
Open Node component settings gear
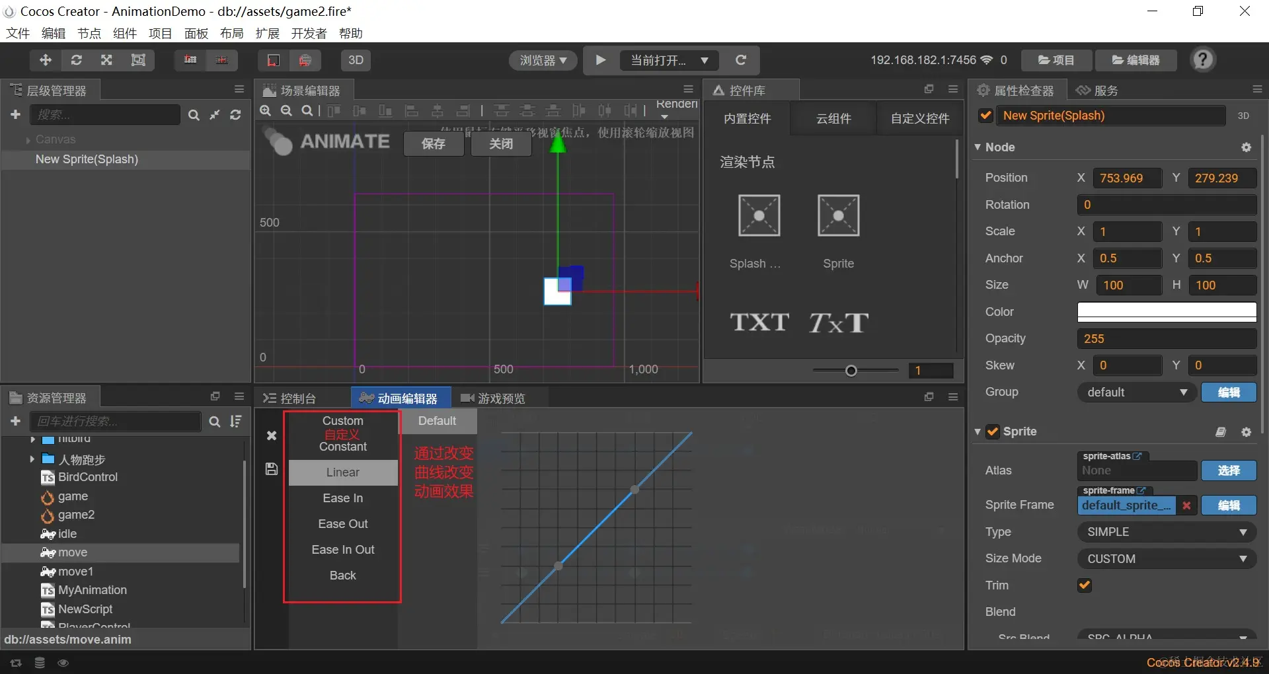pos(1246,147)
